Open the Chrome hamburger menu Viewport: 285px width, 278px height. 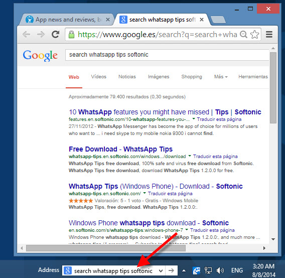pyautogui.click(x=269, y=34)
